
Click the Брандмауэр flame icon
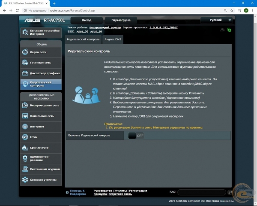25,148
